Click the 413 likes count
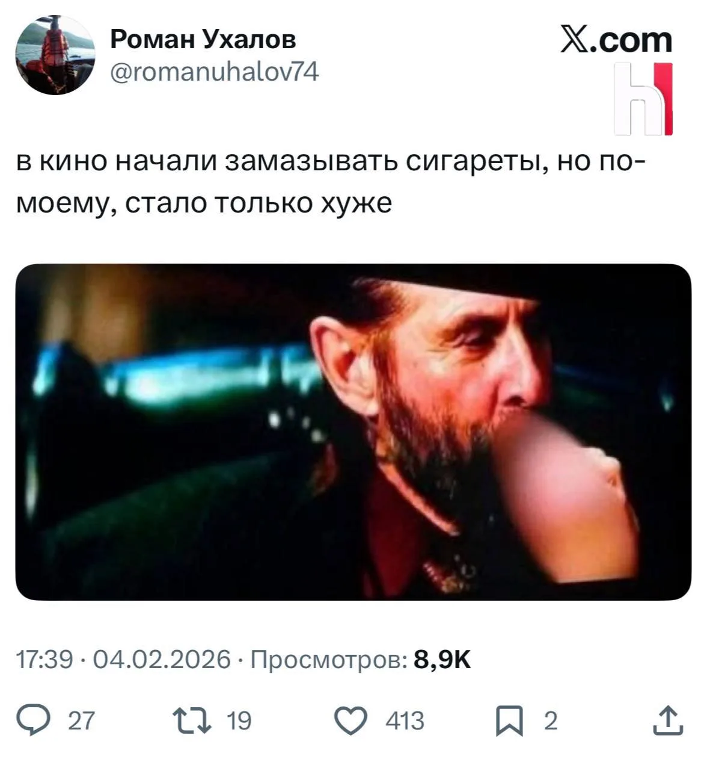 tap(405, 720)
